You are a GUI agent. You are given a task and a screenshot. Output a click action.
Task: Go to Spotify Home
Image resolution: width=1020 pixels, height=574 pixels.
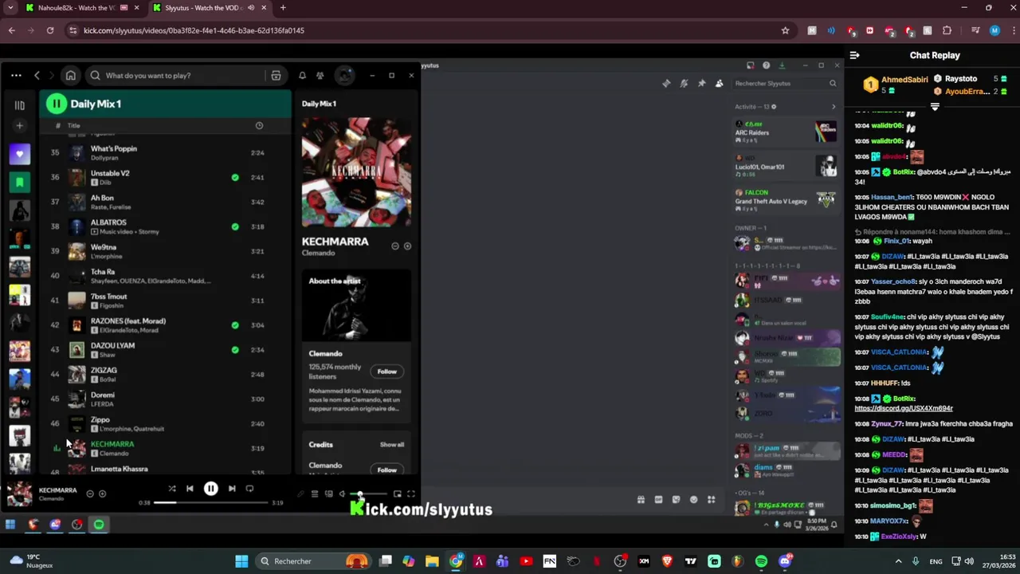(70, 76)
